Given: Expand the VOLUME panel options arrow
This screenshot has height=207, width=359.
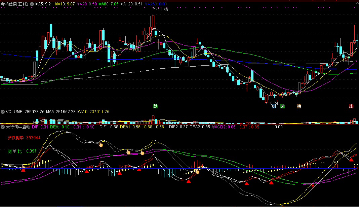Looking at the screenshot, I should 3,112.
